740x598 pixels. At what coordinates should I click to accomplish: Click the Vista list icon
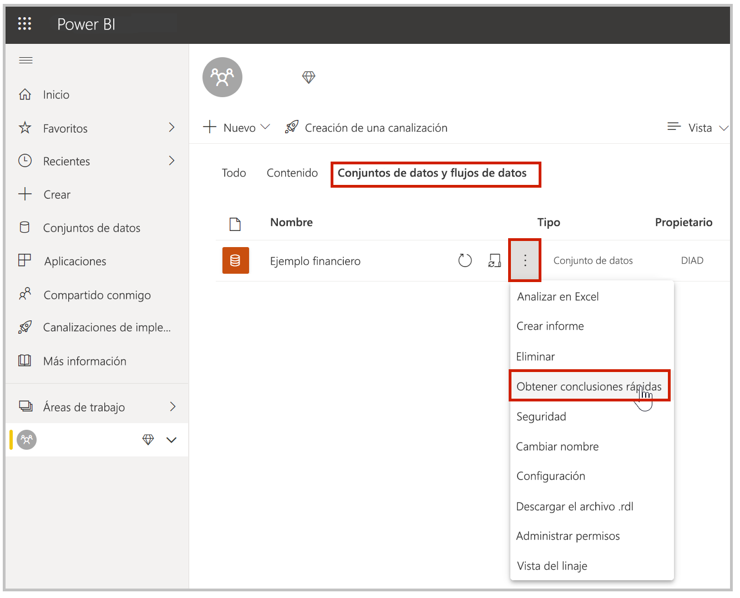[674, 127]
